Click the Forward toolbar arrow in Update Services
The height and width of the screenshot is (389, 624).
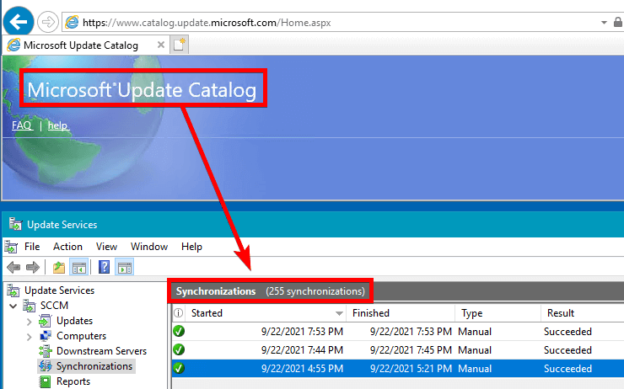33,268
